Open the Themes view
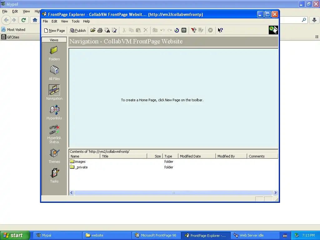The image size is (320, 240). coord(54,156)
